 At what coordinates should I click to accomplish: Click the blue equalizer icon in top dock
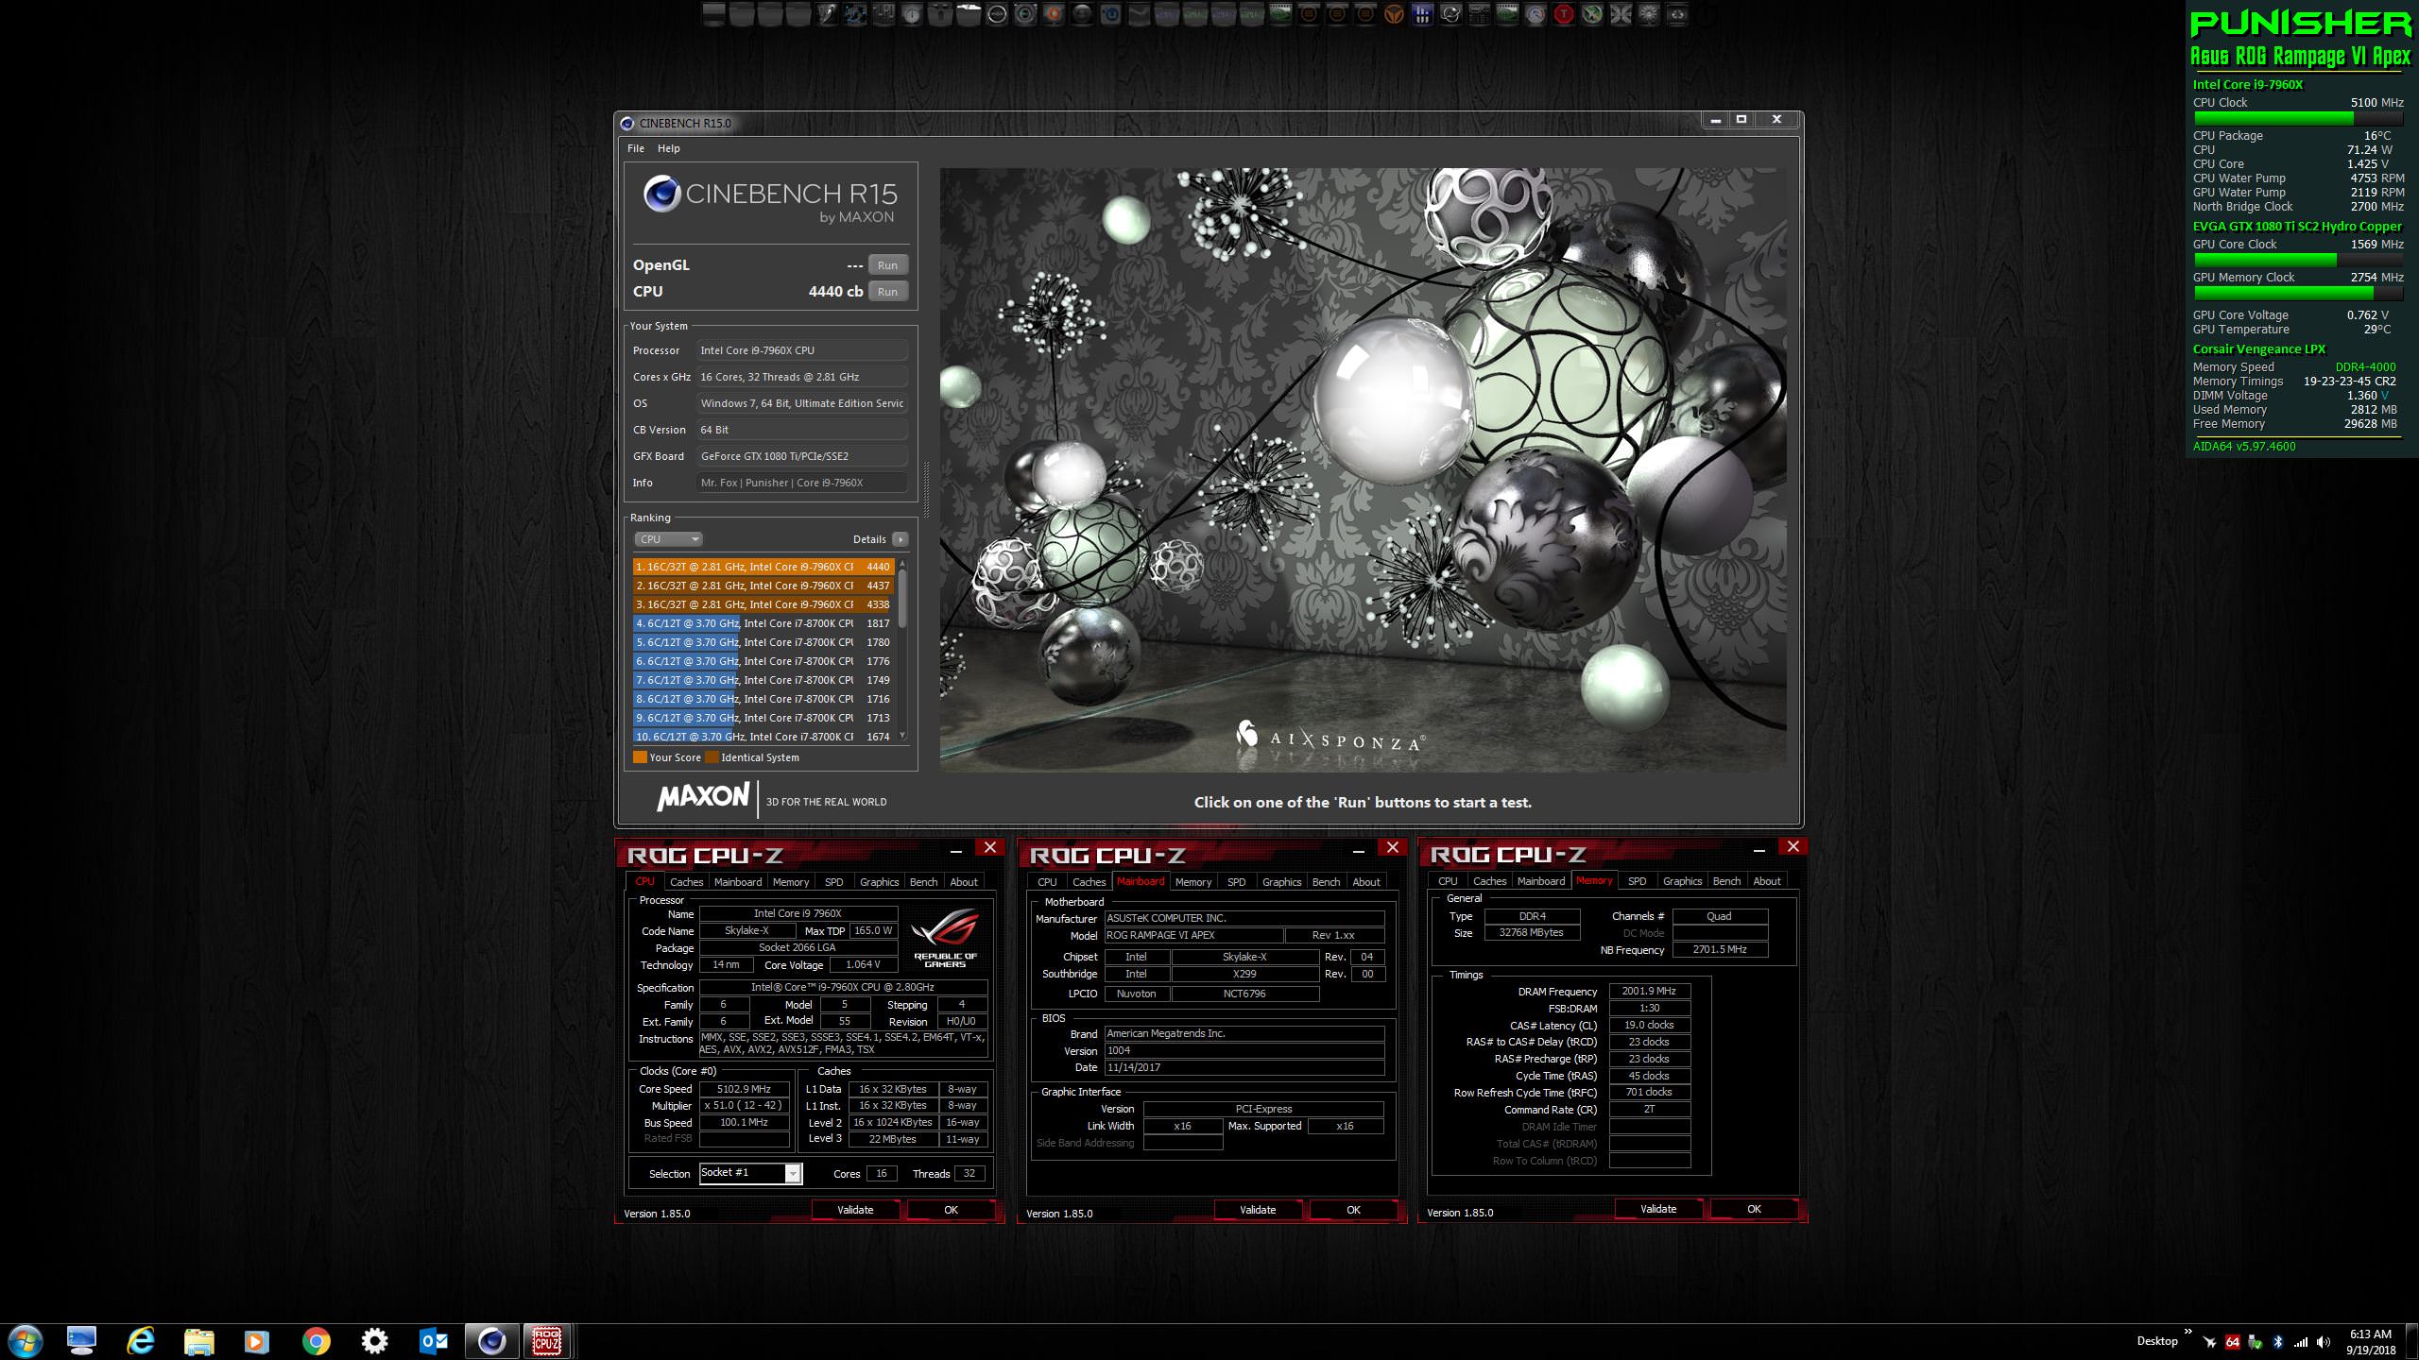(1422, 14)
